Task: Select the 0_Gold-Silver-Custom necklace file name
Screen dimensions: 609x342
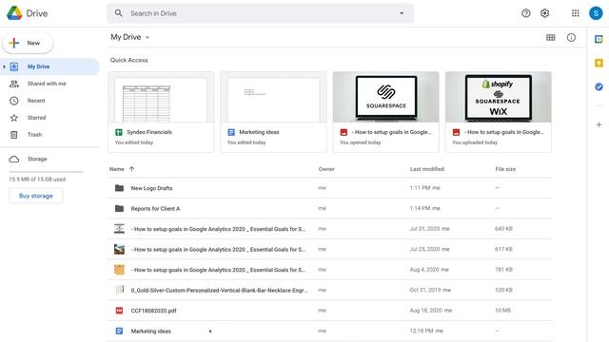Action: coord(220,290)
